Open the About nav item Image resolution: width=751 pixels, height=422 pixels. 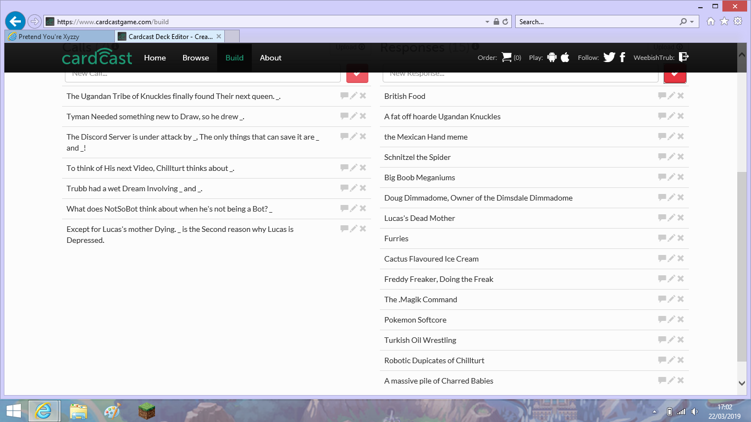(270, 58)
